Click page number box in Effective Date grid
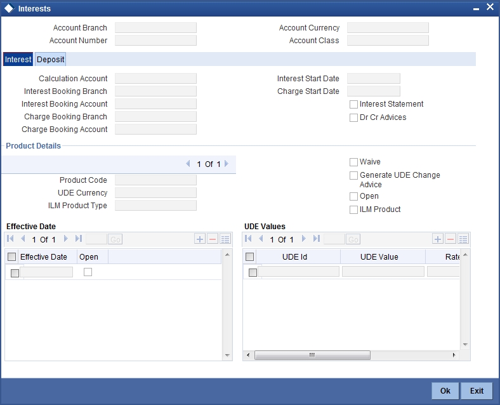The width and height of the screenshot is (500, 405). 96,239
